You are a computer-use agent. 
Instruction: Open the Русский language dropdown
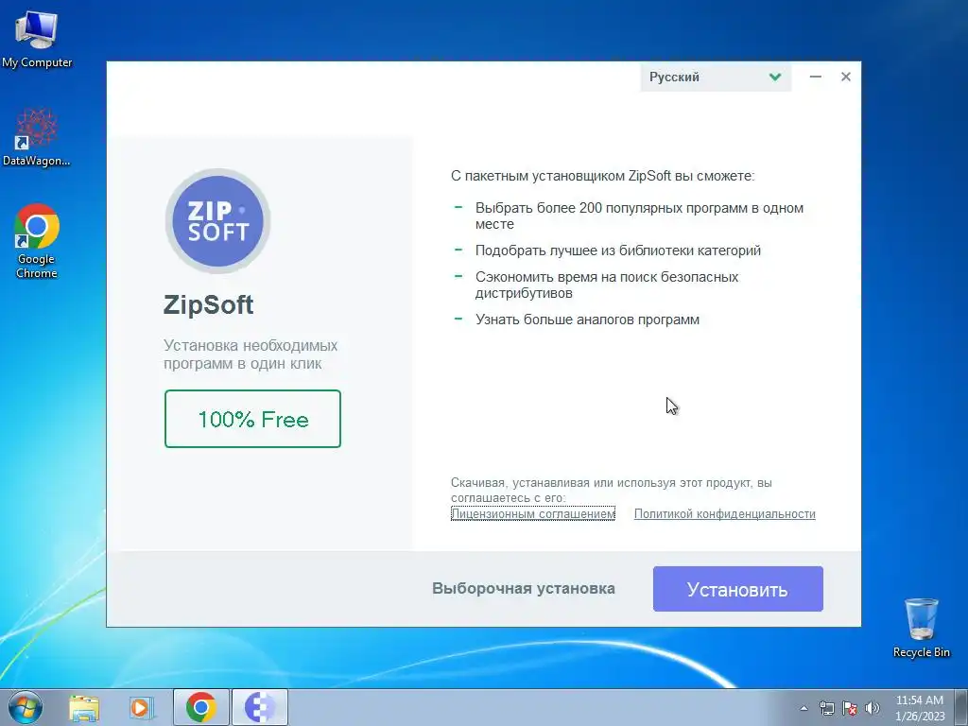[716, 78]
